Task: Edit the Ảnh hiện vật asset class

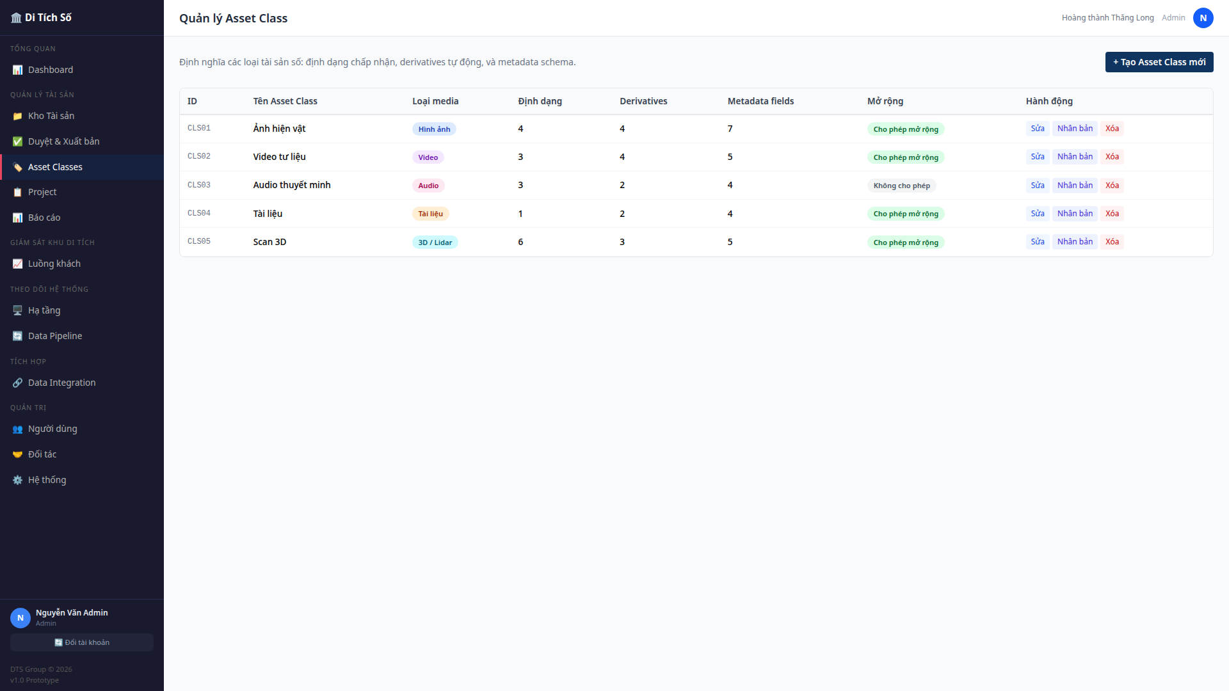Action: 1037,129
